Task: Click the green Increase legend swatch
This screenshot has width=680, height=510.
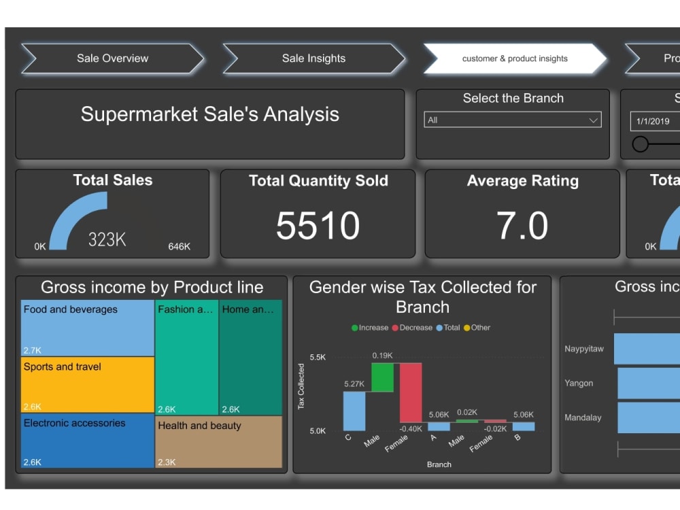Action: tap(355, 328)
